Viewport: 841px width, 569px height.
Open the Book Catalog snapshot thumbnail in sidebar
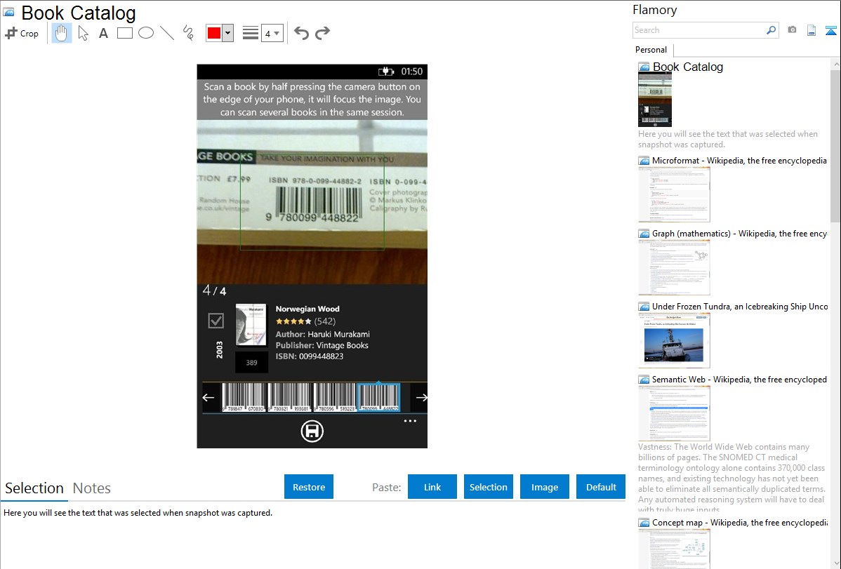click(x=655, y=100)
